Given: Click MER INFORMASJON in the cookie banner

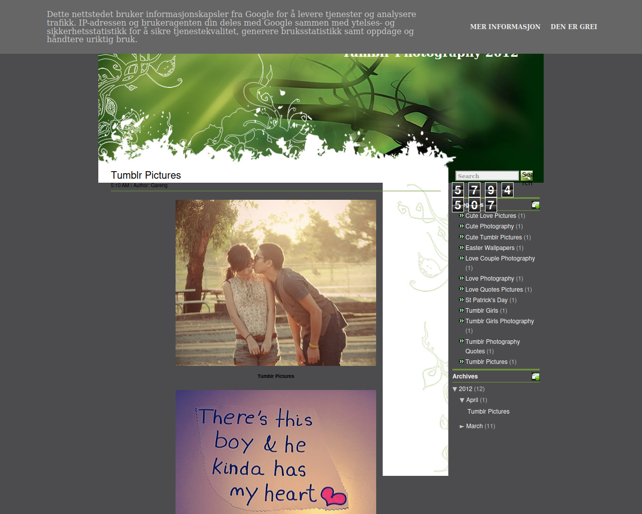Looking at the screenshot, I should click(505, 27).
